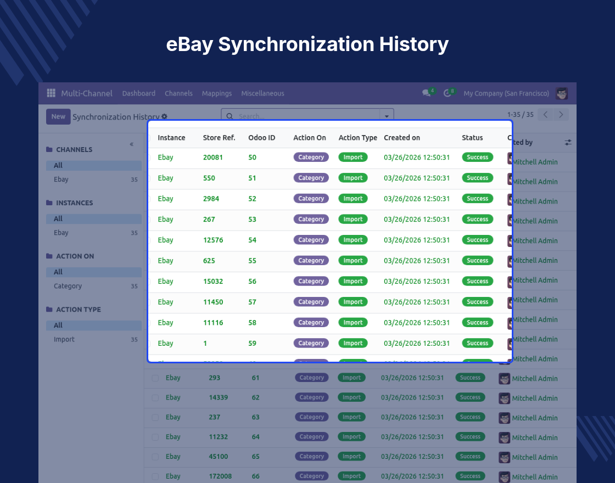Click the Multi-Channel app title

pyautogui.click(x=87, y=93)
